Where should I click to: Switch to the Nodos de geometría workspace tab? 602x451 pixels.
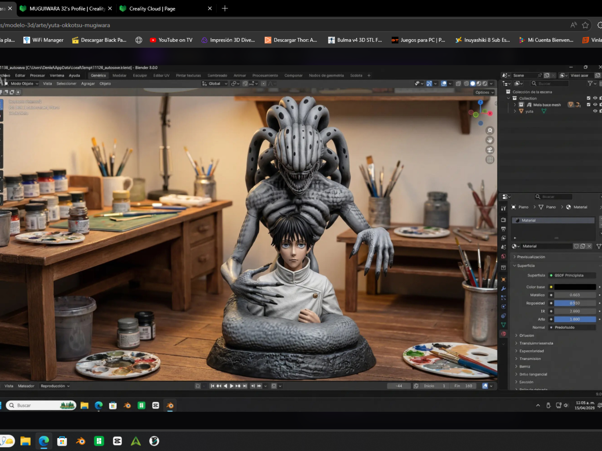[326, 75]
